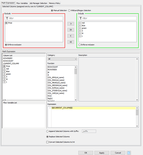Click the remove-all double left arrow button
This screenshot has height=155, width=143.
pyautogui.click(x=71, y=42)
